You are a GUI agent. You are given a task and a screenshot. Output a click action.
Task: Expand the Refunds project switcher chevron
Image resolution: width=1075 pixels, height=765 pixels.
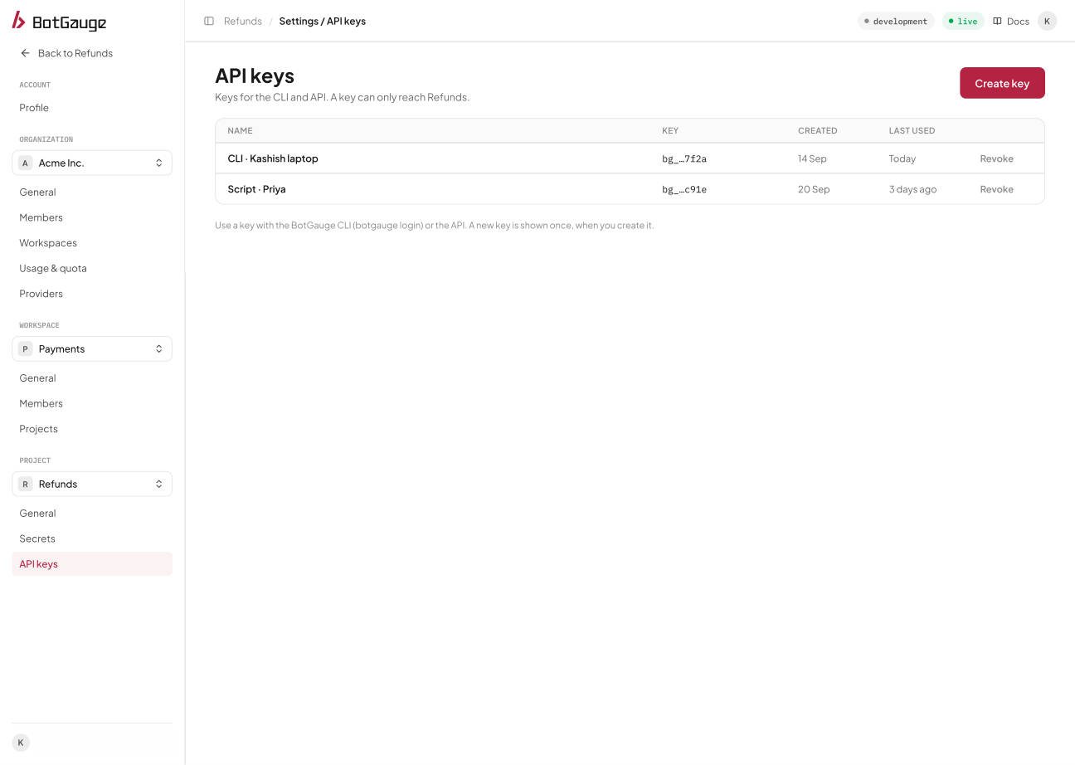pyautogui.click(x=158, y=484)
